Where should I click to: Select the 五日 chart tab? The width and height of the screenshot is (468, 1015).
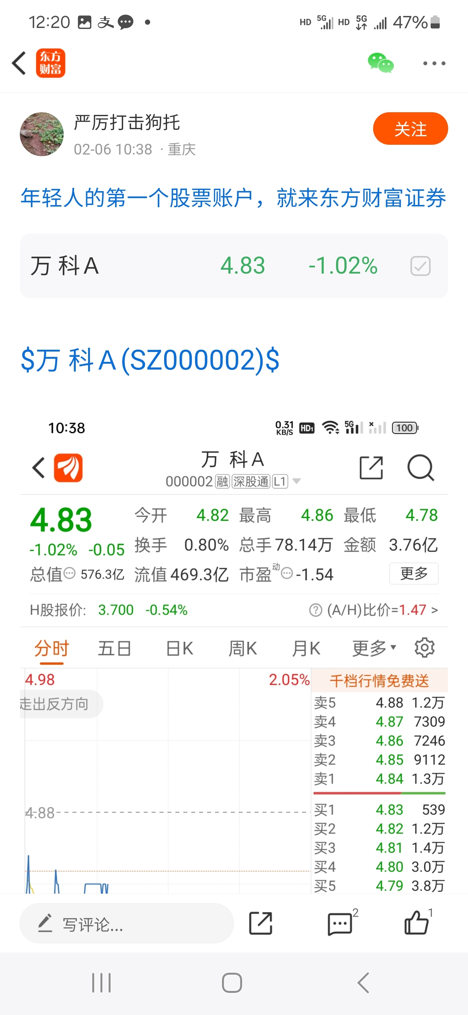click(114, 648)
